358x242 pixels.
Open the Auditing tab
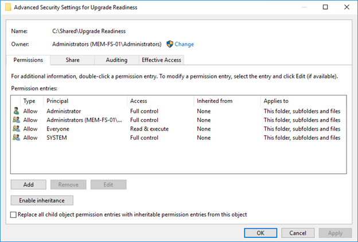[116, 59]
